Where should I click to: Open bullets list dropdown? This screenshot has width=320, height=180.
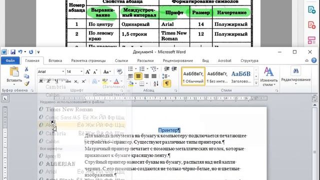[x=136, y=69]
